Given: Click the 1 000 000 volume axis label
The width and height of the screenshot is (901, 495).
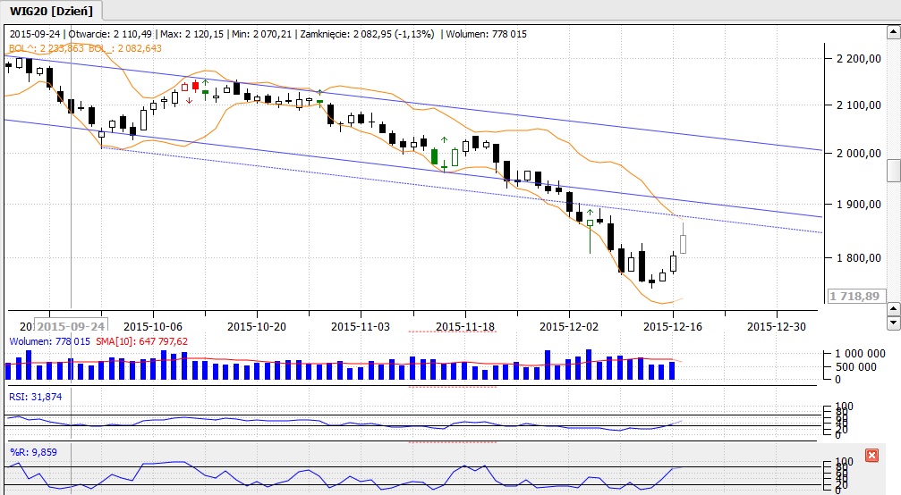Looking at the screenshot, I should tap(860, 353).
